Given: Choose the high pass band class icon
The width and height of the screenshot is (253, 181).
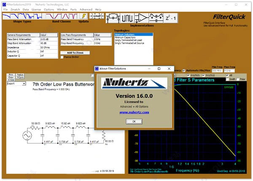Looking at the screenshot, I should coord(57,16).
